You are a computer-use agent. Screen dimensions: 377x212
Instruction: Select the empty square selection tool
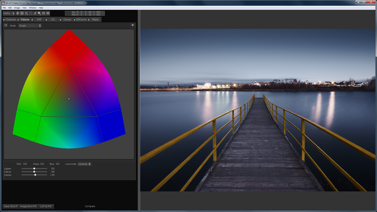pos(31,13)
